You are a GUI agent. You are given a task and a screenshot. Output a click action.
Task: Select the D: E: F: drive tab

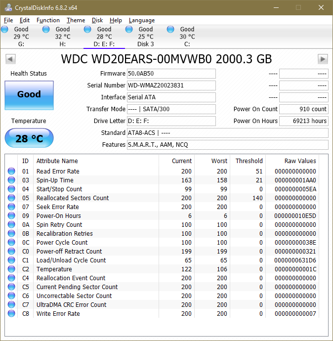click(104, 37)
